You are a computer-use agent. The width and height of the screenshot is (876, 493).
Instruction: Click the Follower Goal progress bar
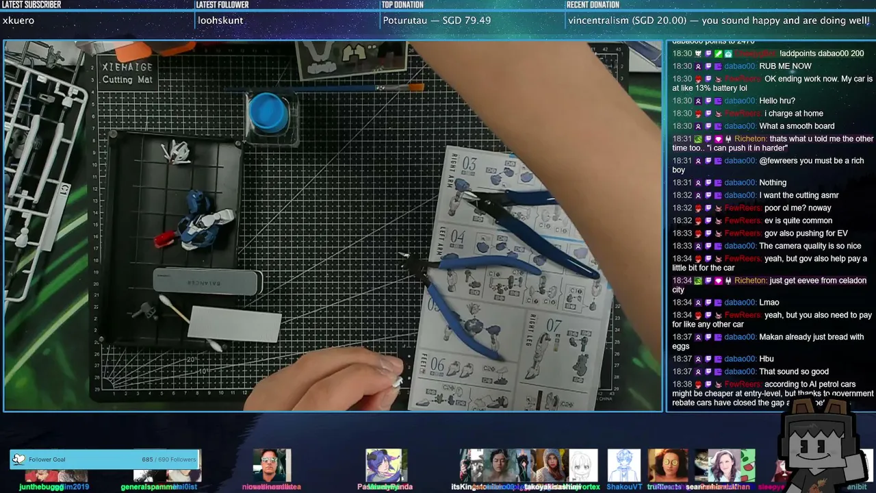coord(105,459)
